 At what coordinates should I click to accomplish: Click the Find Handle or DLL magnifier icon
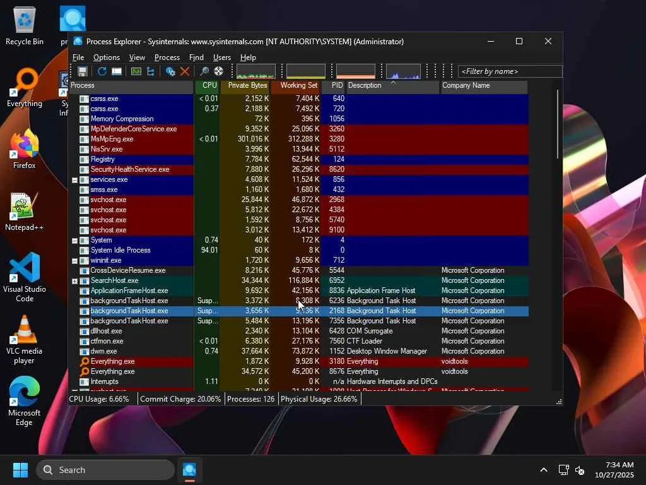tap(204, 71)
